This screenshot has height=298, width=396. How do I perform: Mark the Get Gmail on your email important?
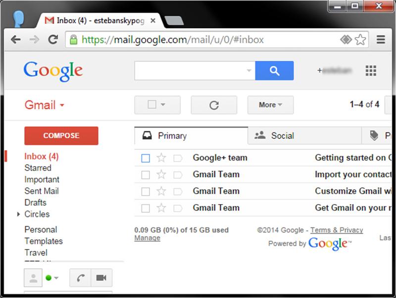pyautogui.click(x=178, y=208)
